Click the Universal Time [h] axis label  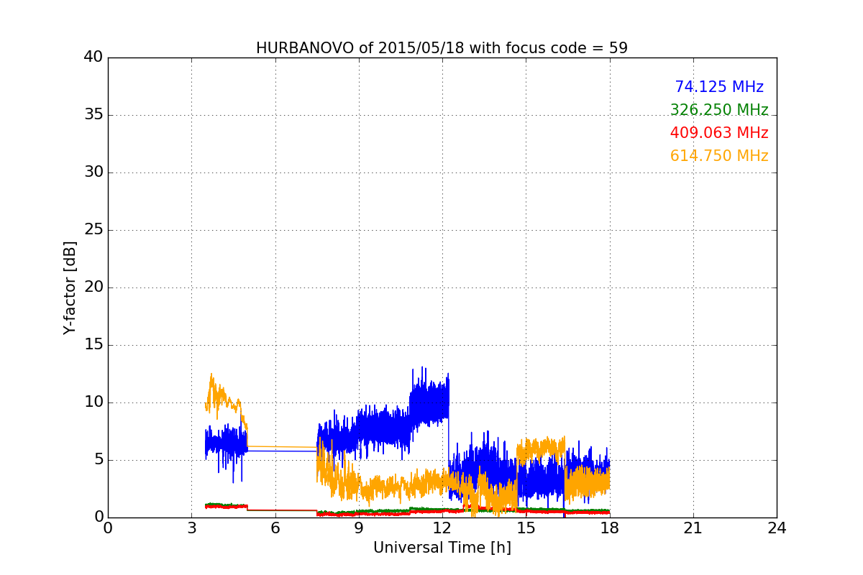(442, 548)
